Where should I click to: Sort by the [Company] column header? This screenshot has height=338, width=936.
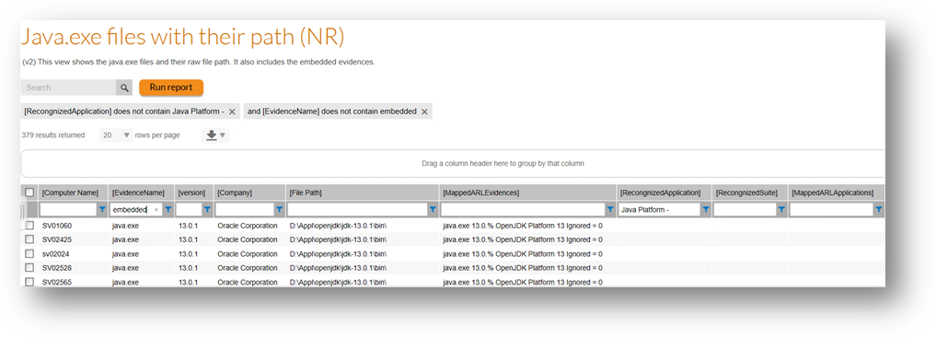click(235, 192)
